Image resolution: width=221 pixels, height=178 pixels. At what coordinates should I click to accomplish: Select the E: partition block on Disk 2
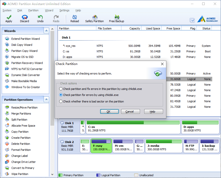[85, 146]
